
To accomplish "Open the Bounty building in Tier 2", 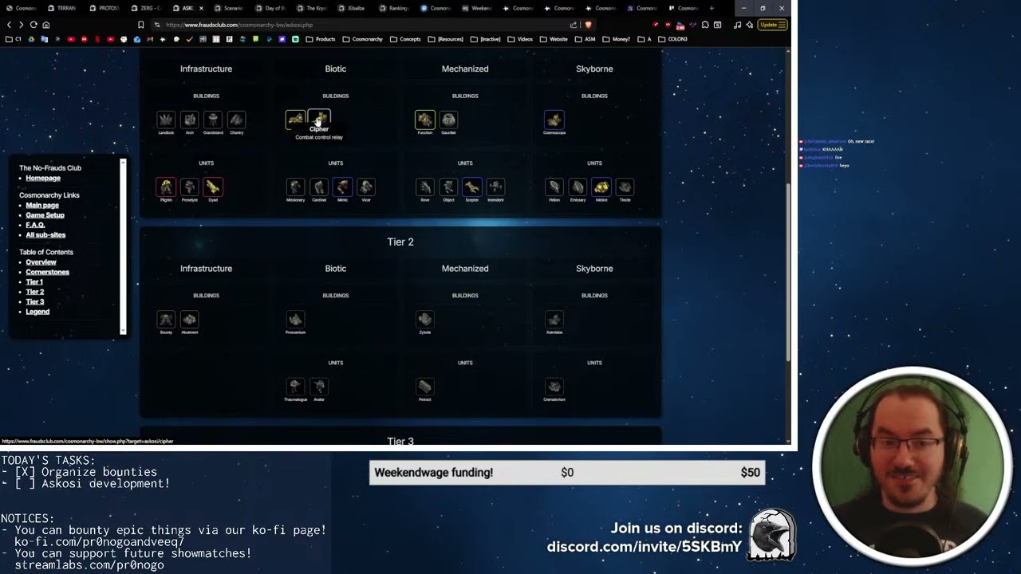I will (166, 320).
